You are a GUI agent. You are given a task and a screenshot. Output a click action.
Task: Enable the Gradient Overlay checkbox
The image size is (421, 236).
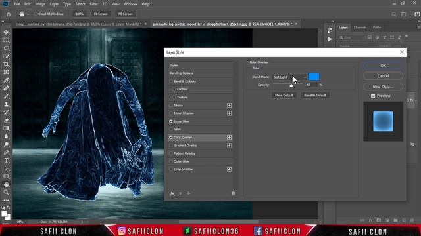tap(171, 146)
